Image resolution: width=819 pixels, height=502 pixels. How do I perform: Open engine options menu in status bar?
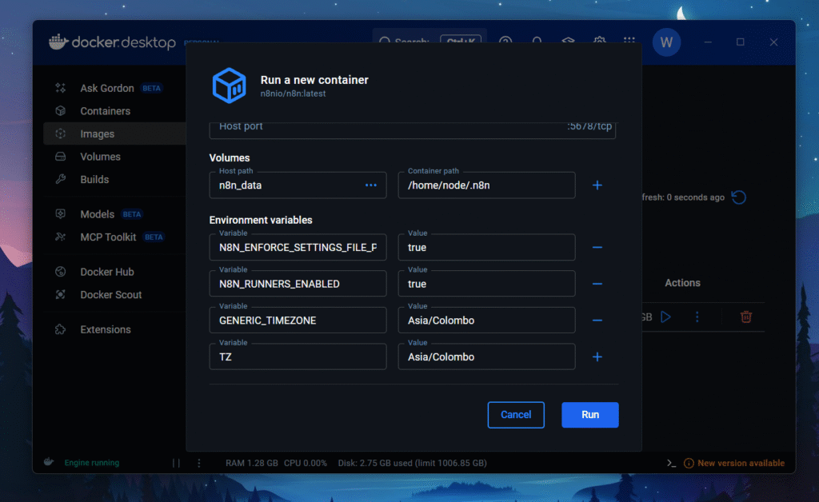click(199, 463)
